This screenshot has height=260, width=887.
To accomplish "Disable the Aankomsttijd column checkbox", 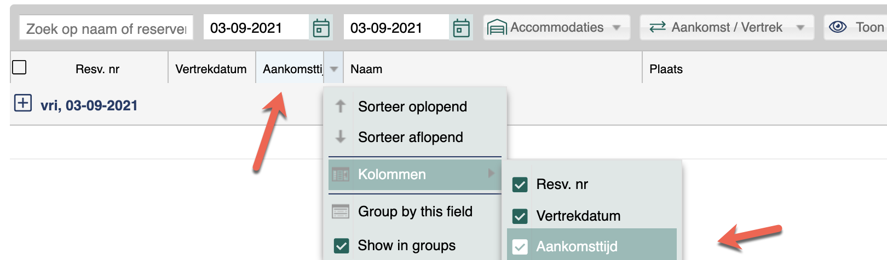I will point(520,247).
